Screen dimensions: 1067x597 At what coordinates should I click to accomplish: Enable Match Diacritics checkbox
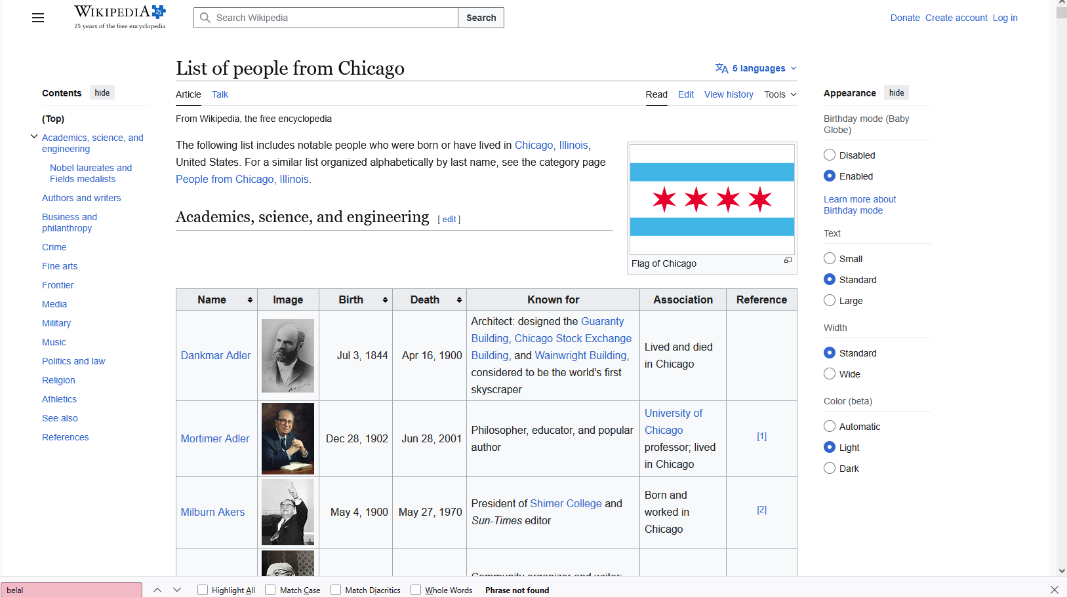(336, 590)
